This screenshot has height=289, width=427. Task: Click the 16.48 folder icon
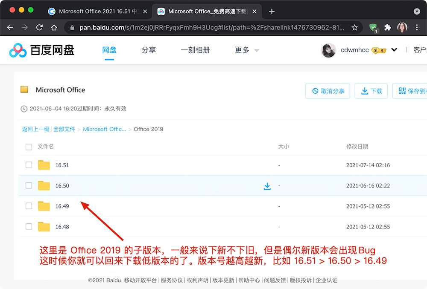tap(44, 227)
